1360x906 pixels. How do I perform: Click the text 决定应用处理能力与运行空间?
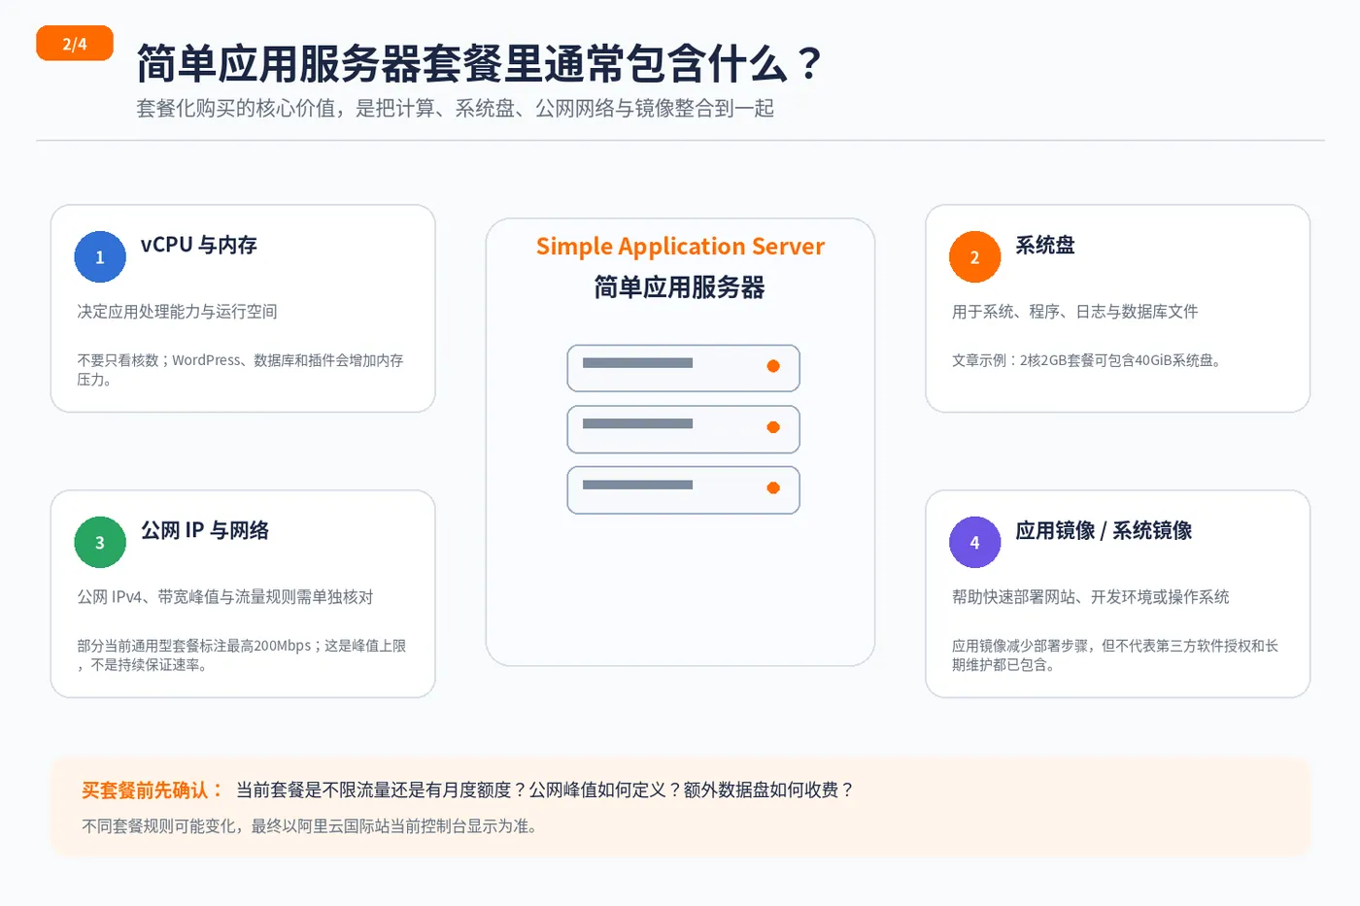[x=178, y=312]
